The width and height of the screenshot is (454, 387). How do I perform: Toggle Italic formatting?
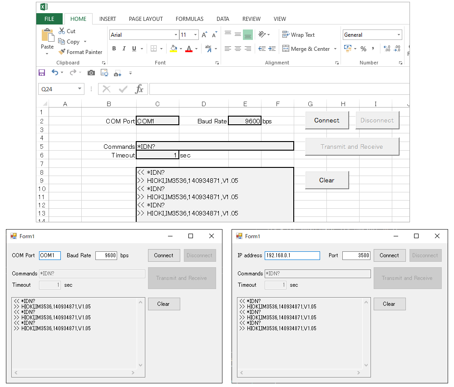[124, 49]
